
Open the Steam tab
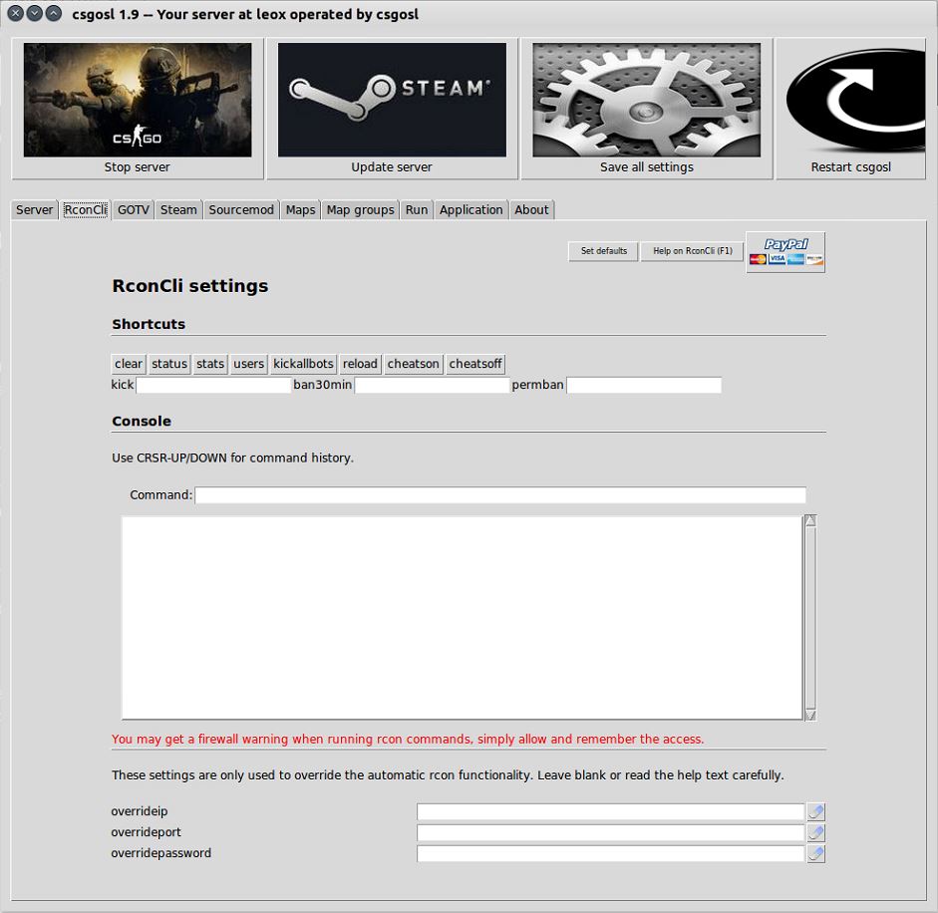tap(178, 210)
